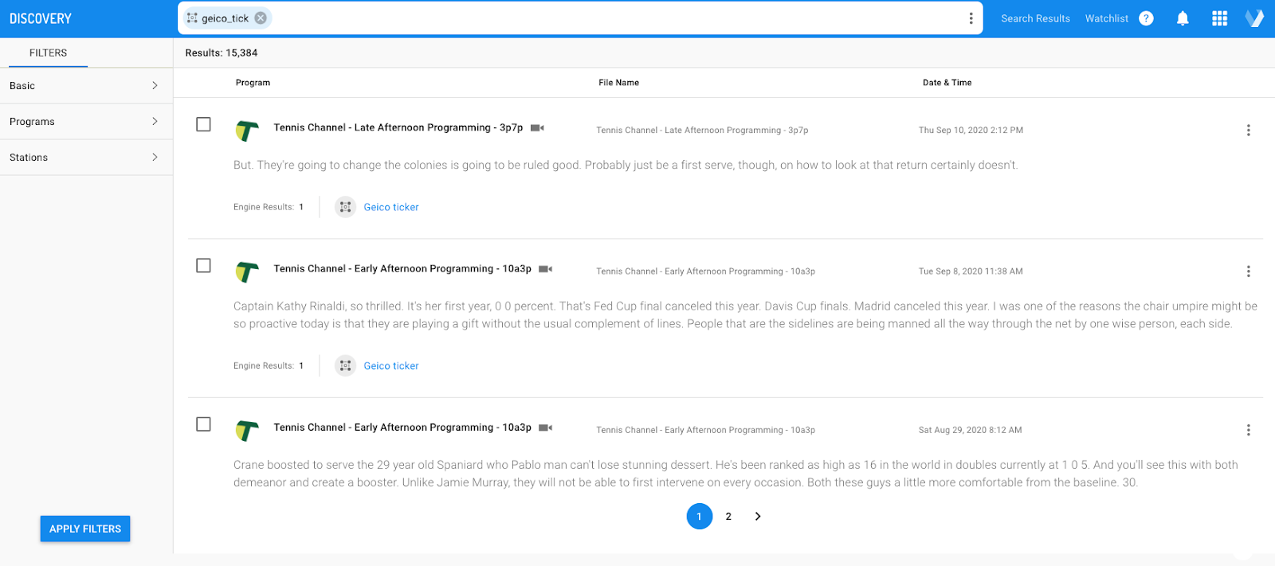Click video icon on Aug 29 Early Afternoon result
Viewport: 1275px width, 566px height.
coord(545,427)
